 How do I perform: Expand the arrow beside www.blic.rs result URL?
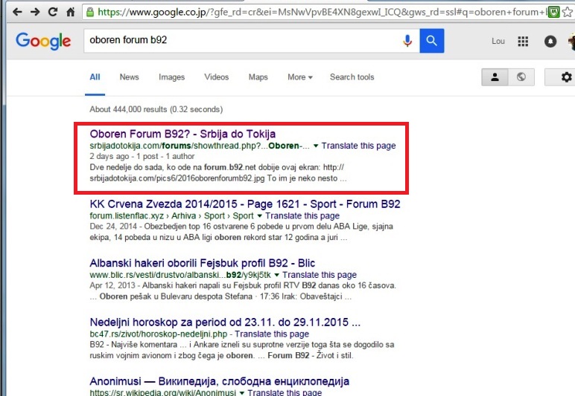[x=277, y=275]
